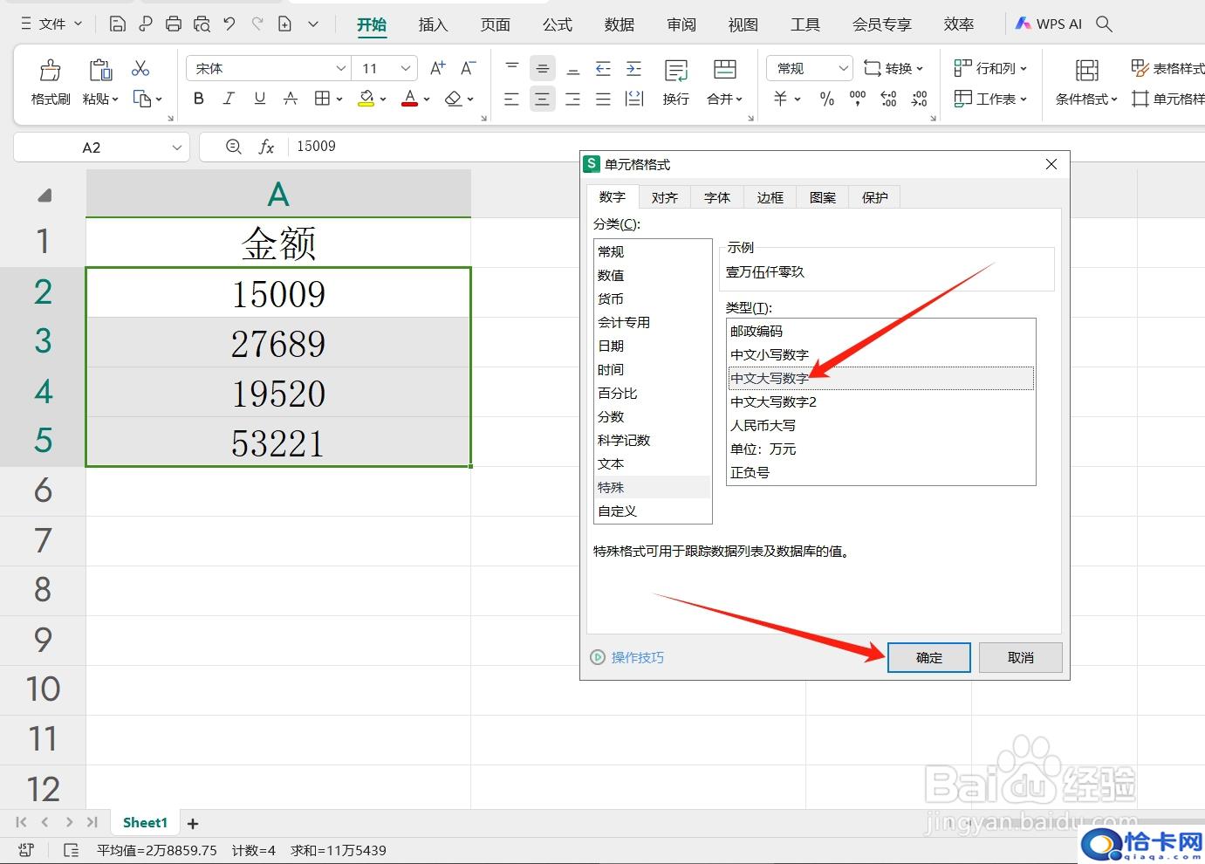This screenshot has width=1205, height=864.
Task: Click the Wrap Text (换行) icon
Action: point(676,70)
